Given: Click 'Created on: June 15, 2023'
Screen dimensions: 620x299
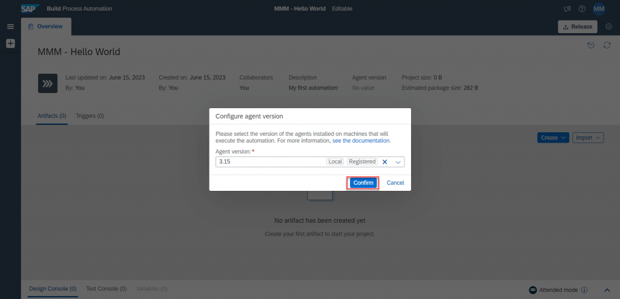Looking at the screenshot, I should click(192, 77).
